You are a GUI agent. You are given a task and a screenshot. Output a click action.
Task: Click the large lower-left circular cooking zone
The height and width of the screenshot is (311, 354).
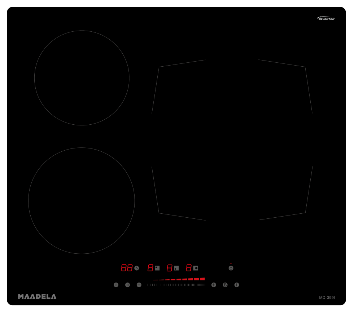click(x=82, y=201)
